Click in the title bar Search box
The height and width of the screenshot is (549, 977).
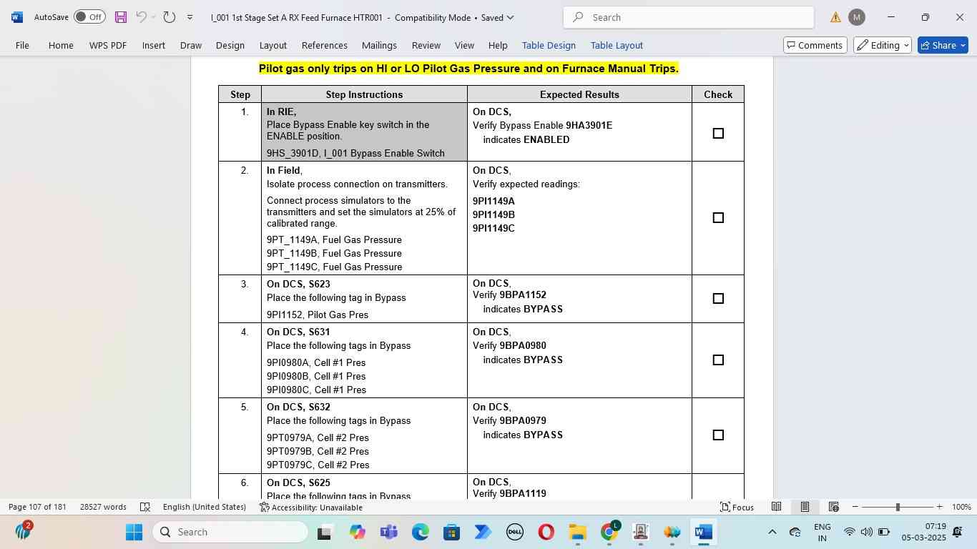click(x=689, y=17)
